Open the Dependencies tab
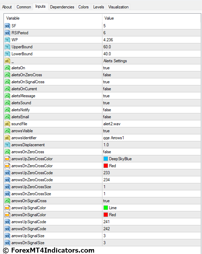 62,7
